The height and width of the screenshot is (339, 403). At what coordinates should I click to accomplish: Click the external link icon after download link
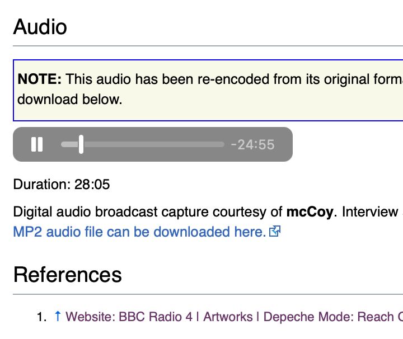(x=275, y=231)
